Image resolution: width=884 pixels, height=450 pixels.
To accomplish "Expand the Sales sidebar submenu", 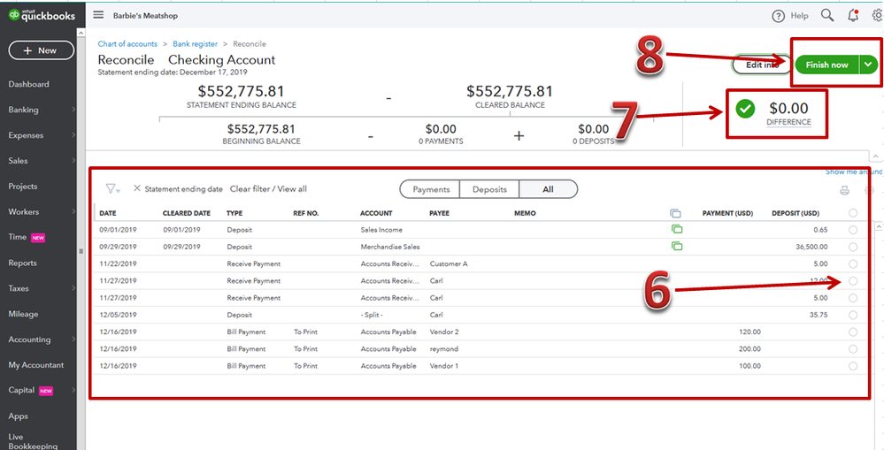I will [73, 161].
